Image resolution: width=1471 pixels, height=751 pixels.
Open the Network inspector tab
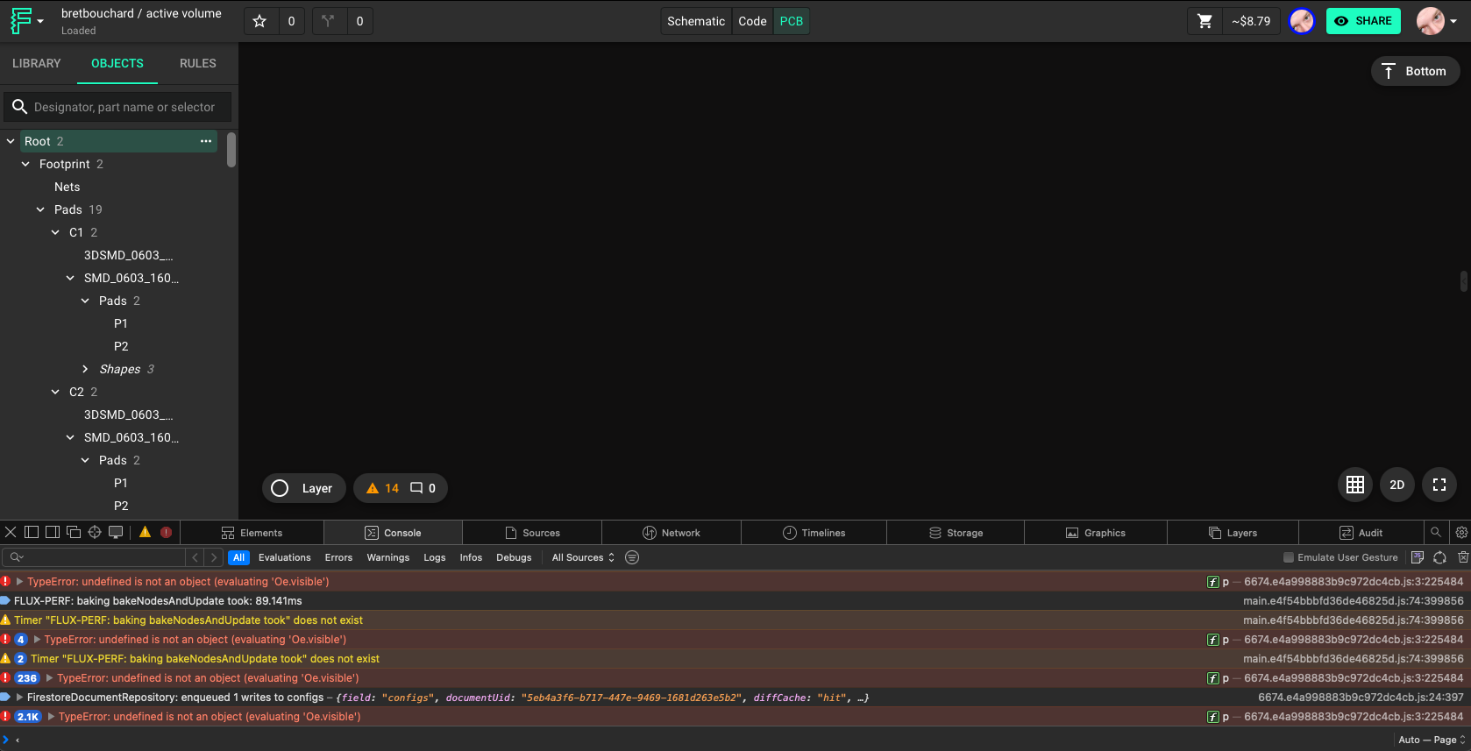672,532
